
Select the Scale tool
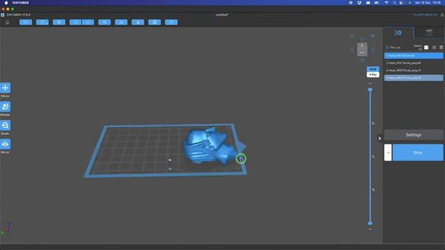[x=5, y=125]
